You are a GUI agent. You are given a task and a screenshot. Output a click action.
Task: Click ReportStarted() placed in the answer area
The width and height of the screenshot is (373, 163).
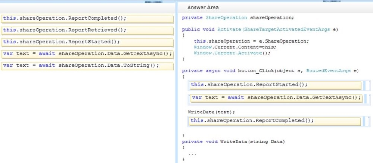tap(275, 86)
